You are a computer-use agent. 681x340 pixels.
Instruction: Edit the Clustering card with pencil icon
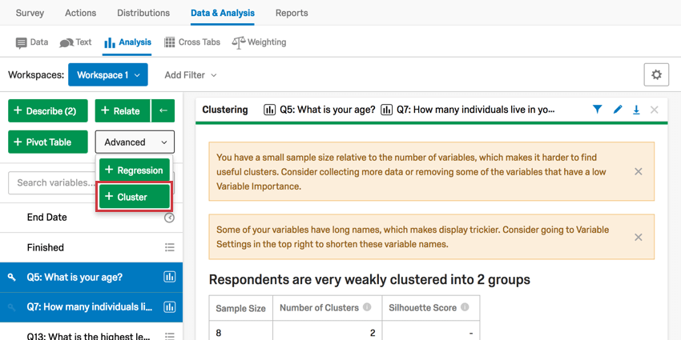618,110
